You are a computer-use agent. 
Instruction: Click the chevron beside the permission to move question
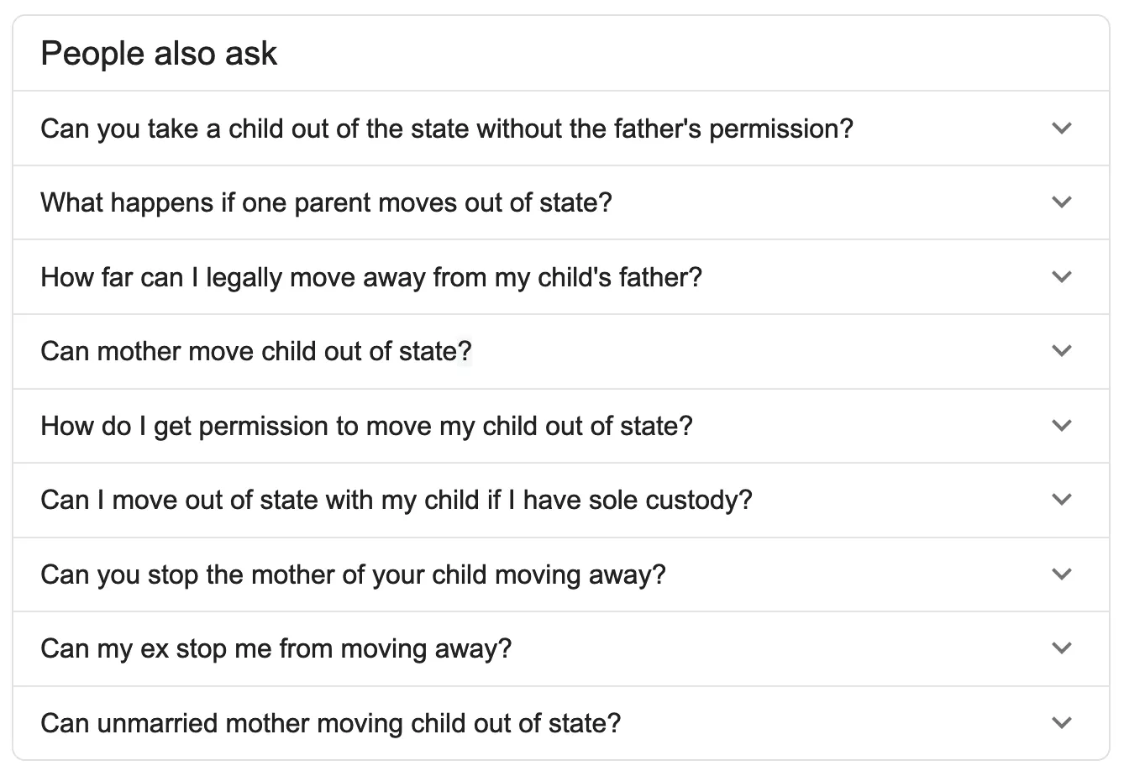coord(1061,425)
